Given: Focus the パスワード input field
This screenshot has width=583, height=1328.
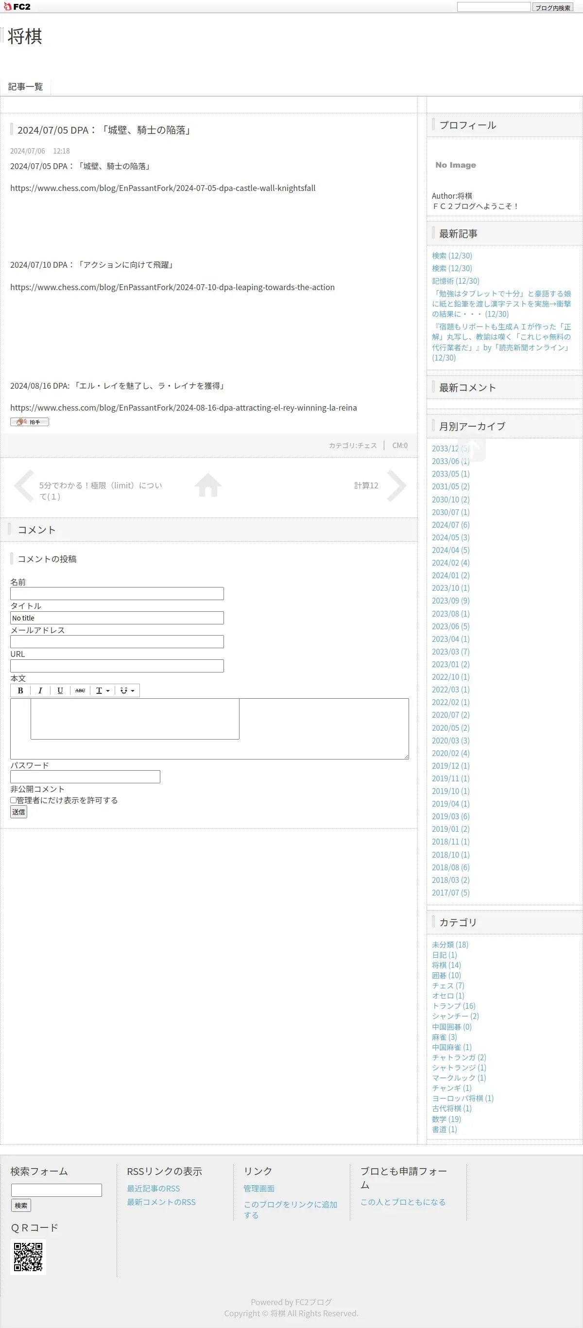Looking at the screenshot, I should pyautogui.click(x=85, y=776).
